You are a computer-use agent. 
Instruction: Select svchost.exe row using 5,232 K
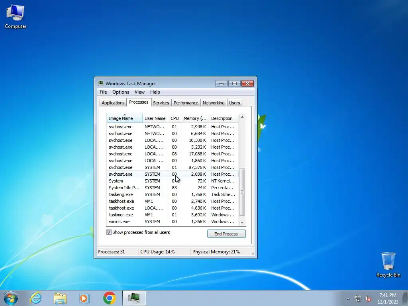(x=173, y=147)
